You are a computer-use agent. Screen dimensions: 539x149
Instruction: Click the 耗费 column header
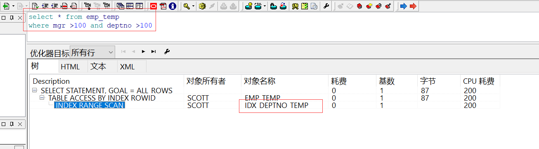click(352, 81)
